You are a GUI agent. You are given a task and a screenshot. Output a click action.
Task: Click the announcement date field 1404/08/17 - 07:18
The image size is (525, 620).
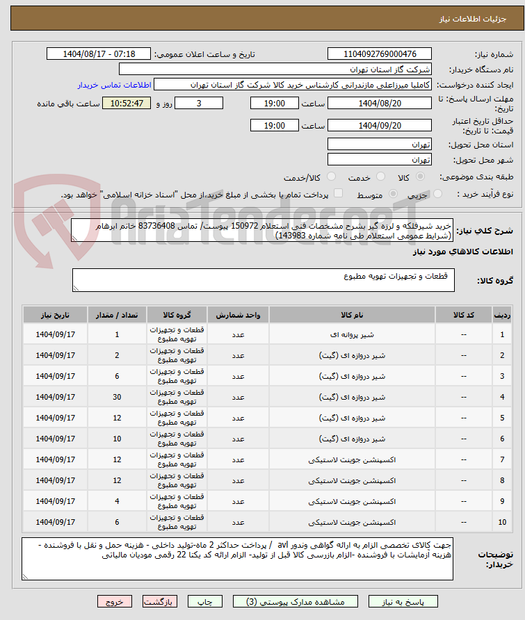point(99,54)
